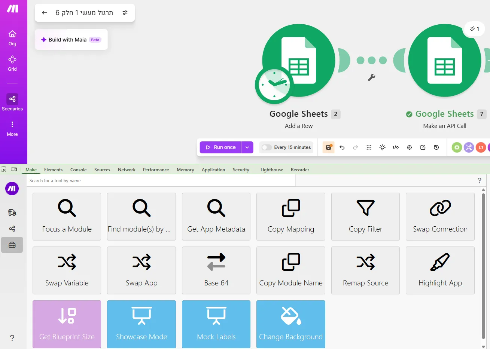Switch to the Recorder tab
The height and width of the screenshot is (349, 490).
[x=300, y=170]
